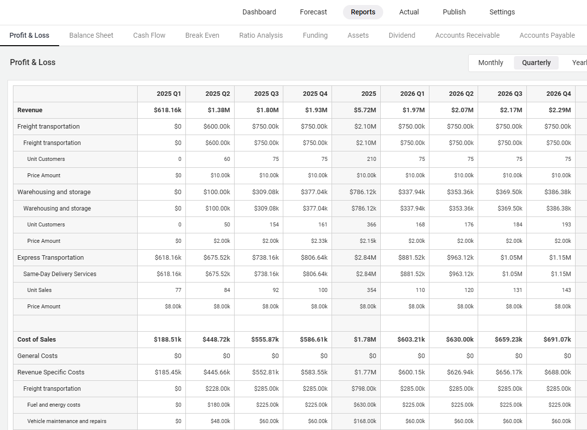Viewport: 587px width, 430px height.
Task: Click the Warehousing and storage parent row
Action: coord(54,192)
